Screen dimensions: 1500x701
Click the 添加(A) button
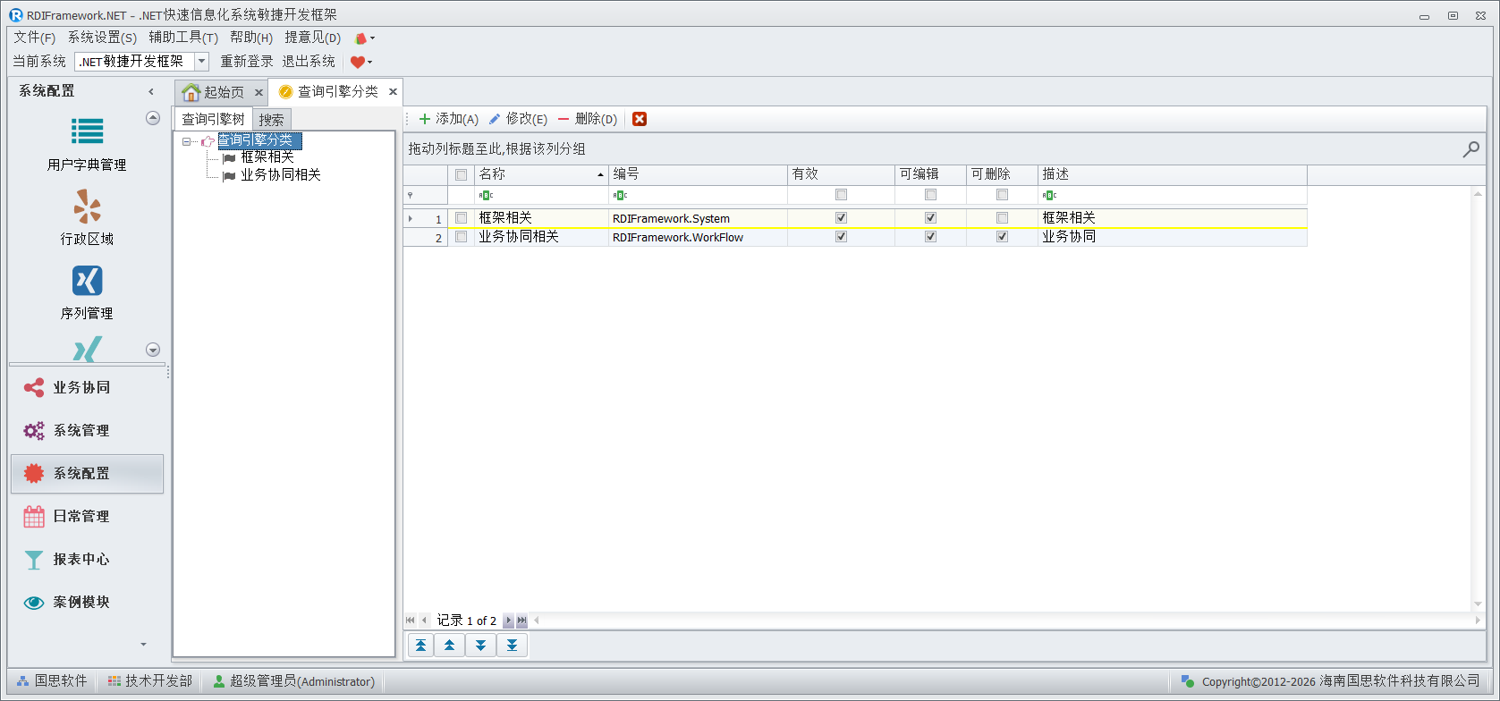pos(449,119)
